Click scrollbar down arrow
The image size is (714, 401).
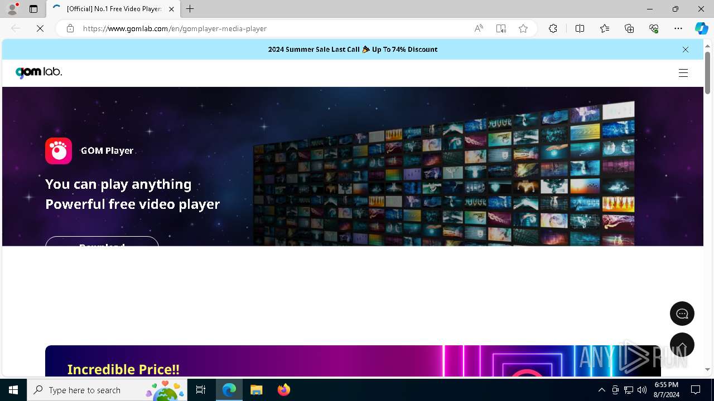(707, 369)
